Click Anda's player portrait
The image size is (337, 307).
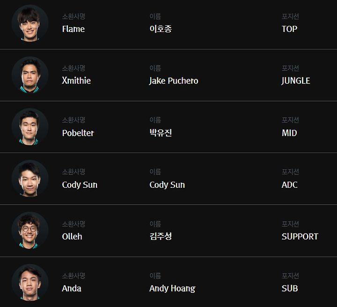pos(30,283)
